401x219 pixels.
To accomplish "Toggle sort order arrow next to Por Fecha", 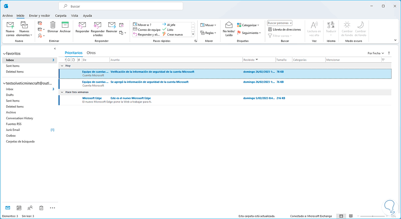I will pyautogui.click(x=389, y=53).
